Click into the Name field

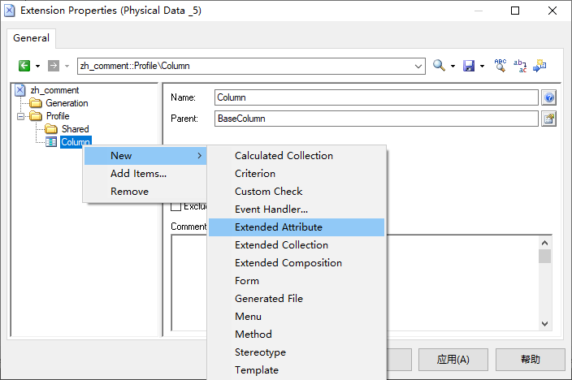376,97
